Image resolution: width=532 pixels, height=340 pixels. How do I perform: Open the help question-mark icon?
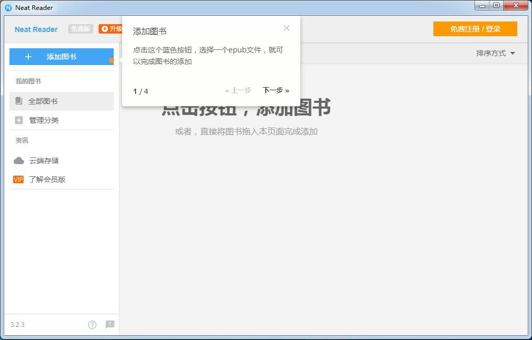point(92,325)
